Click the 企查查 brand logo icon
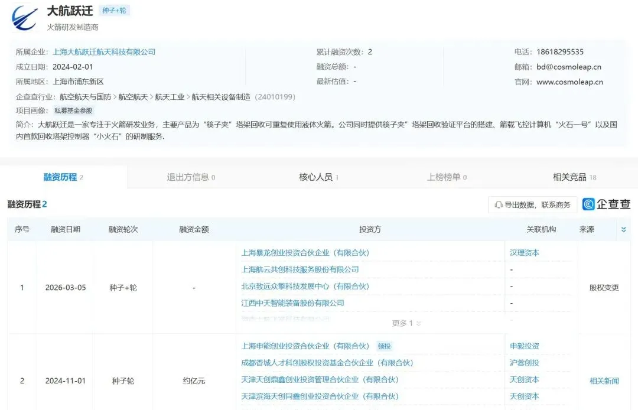 (588, 204)
